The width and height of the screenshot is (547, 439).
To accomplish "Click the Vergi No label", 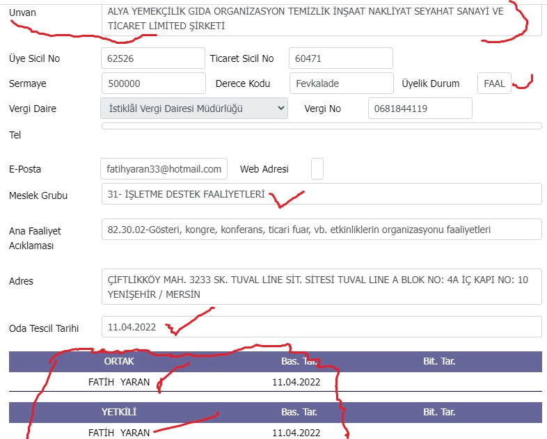I will point(322,109).
